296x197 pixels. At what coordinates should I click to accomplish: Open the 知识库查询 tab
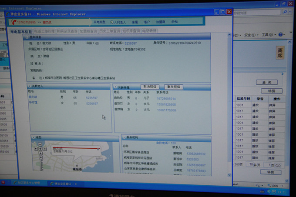click(131, 31)
